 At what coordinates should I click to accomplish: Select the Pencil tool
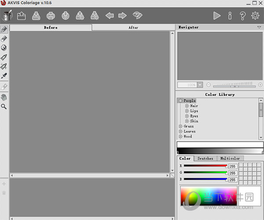point(4,29)
